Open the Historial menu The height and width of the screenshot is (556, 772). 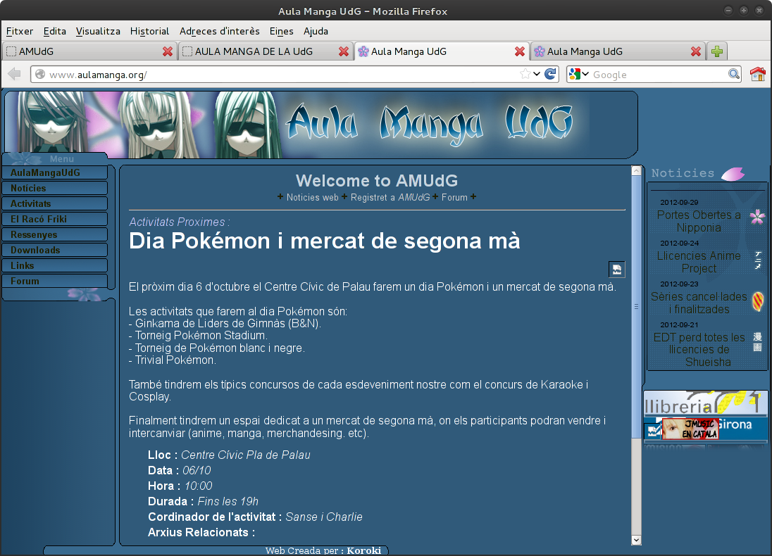[149, 31]
